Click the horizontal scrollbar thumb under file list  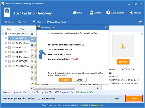click(x=54, y=88)
